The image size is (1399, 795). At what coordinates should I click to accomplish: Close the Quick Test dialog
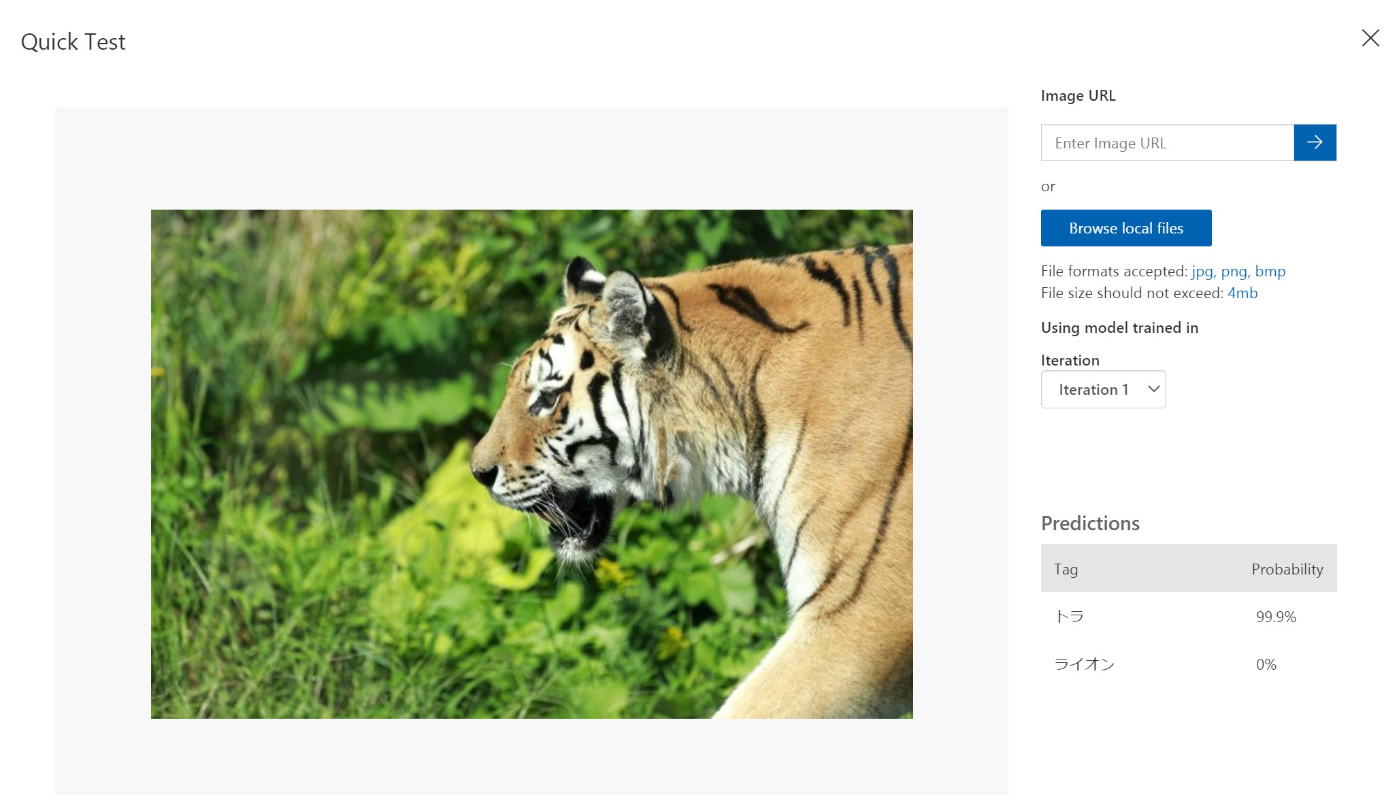[1370, 38]
